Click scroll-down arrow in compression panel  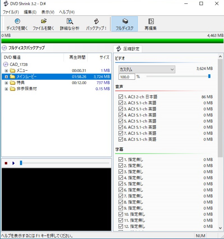click(220, 228)
